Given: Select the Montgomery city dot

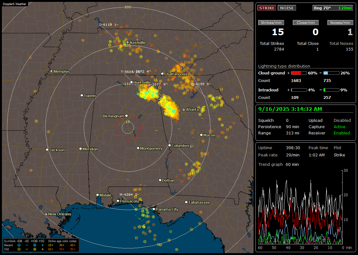Looking at the screenshot, I should (138, 148).
